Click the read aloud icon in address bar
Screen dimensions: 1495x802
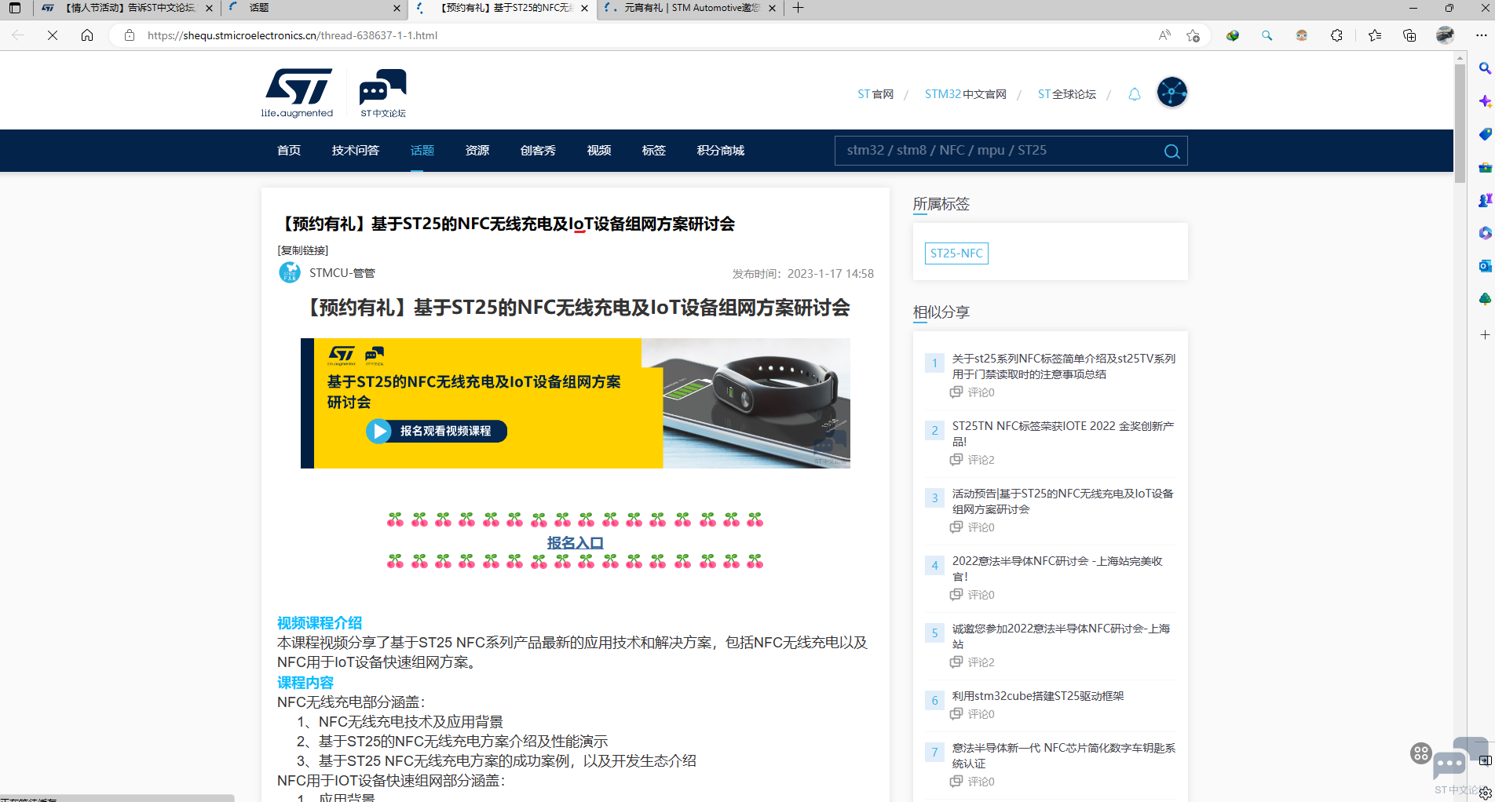(1164, 35)
